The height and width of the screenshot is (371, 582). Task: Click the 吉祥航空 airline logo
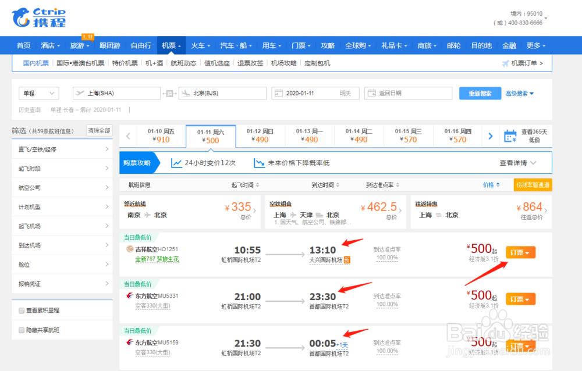point(130,249)
